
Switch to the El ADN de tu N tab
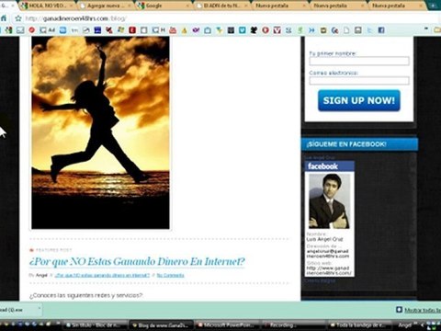221,6
